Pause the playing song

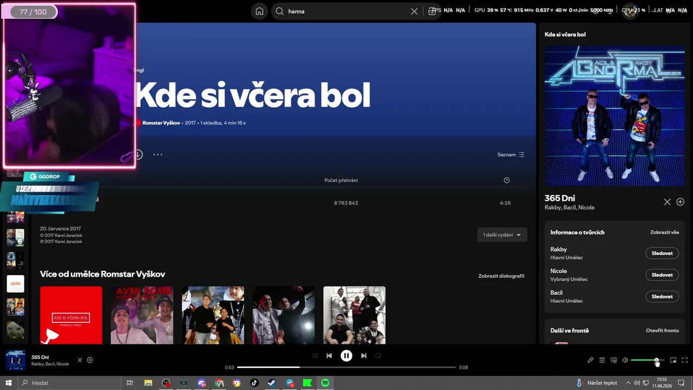(346, 356)
